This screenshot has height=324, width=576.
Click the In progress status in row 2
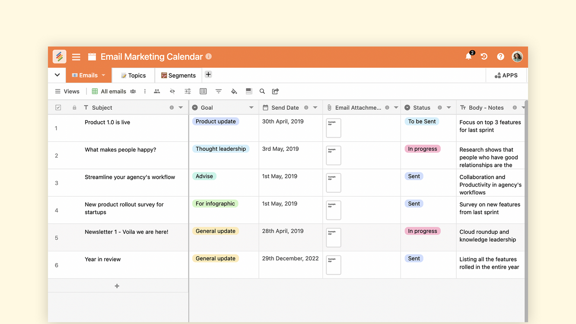(423, 149)
